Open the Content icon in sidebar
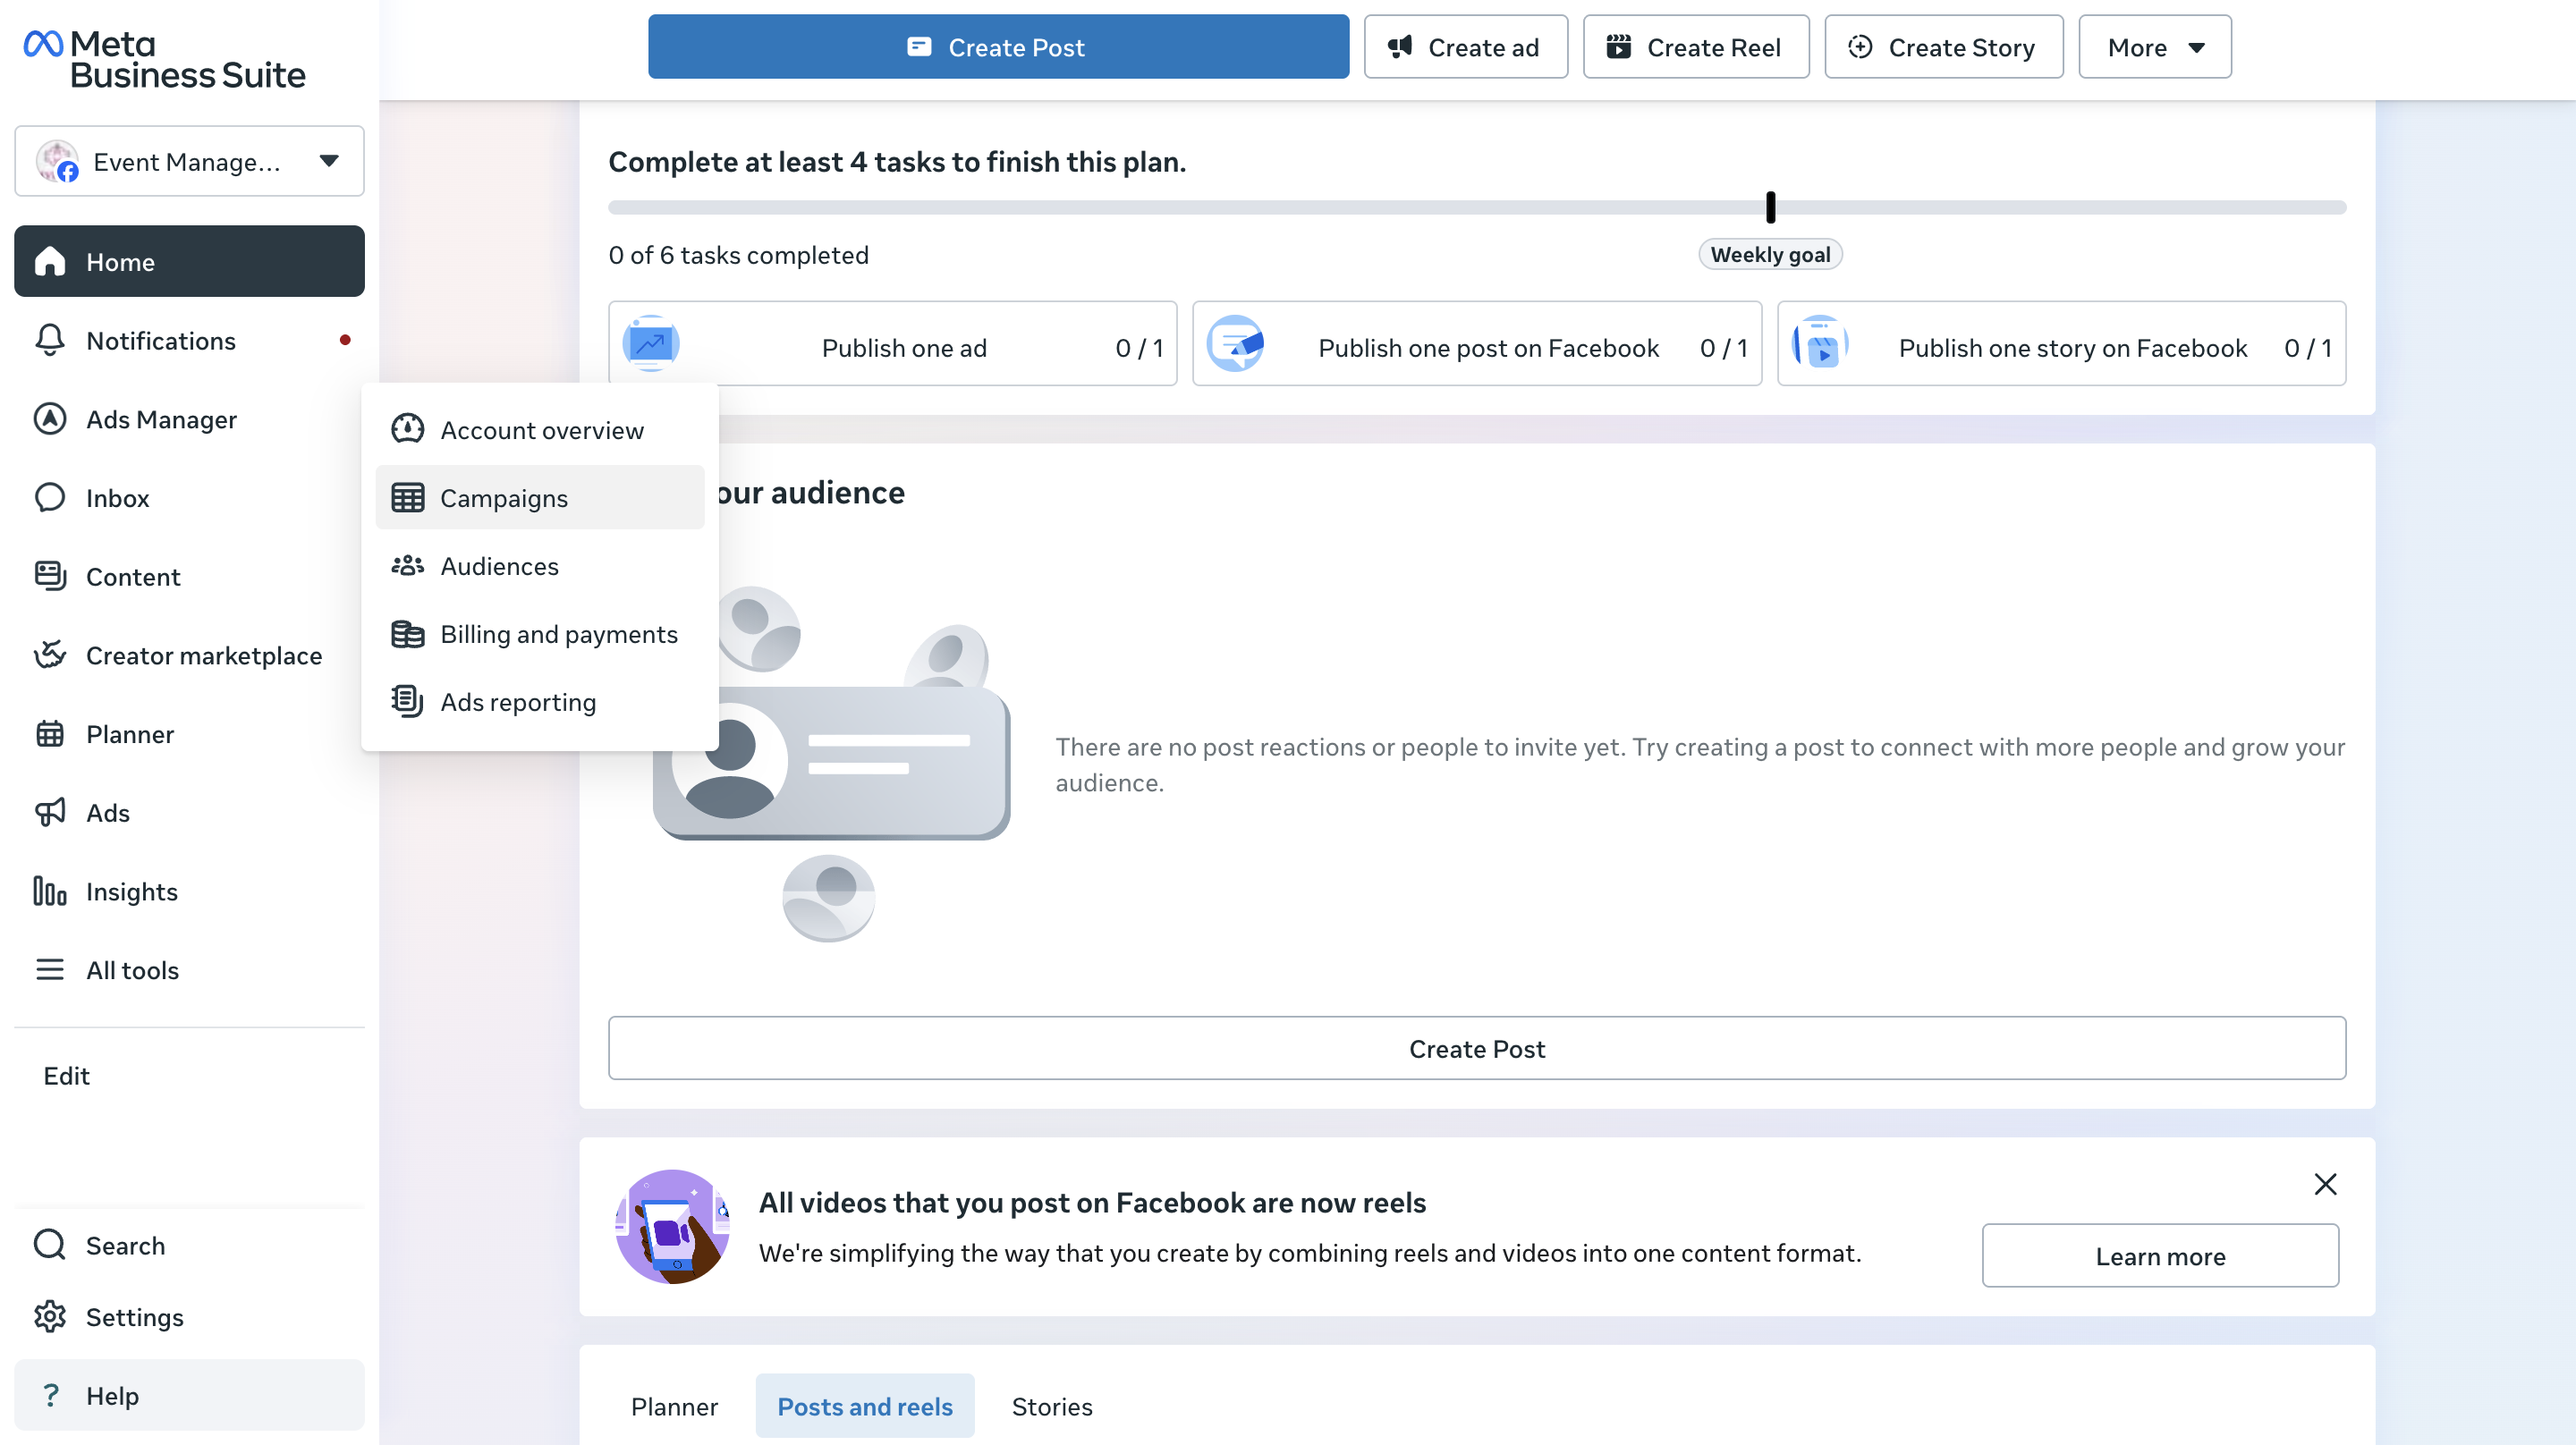This screenshot has height=1445, width=2576. pyautogui.click(x=49, y=576)
